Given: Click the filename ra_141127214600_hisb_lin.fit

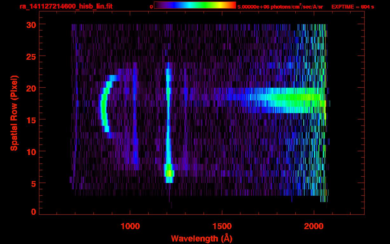Looking at the screenshot, I should coord(66,6).
